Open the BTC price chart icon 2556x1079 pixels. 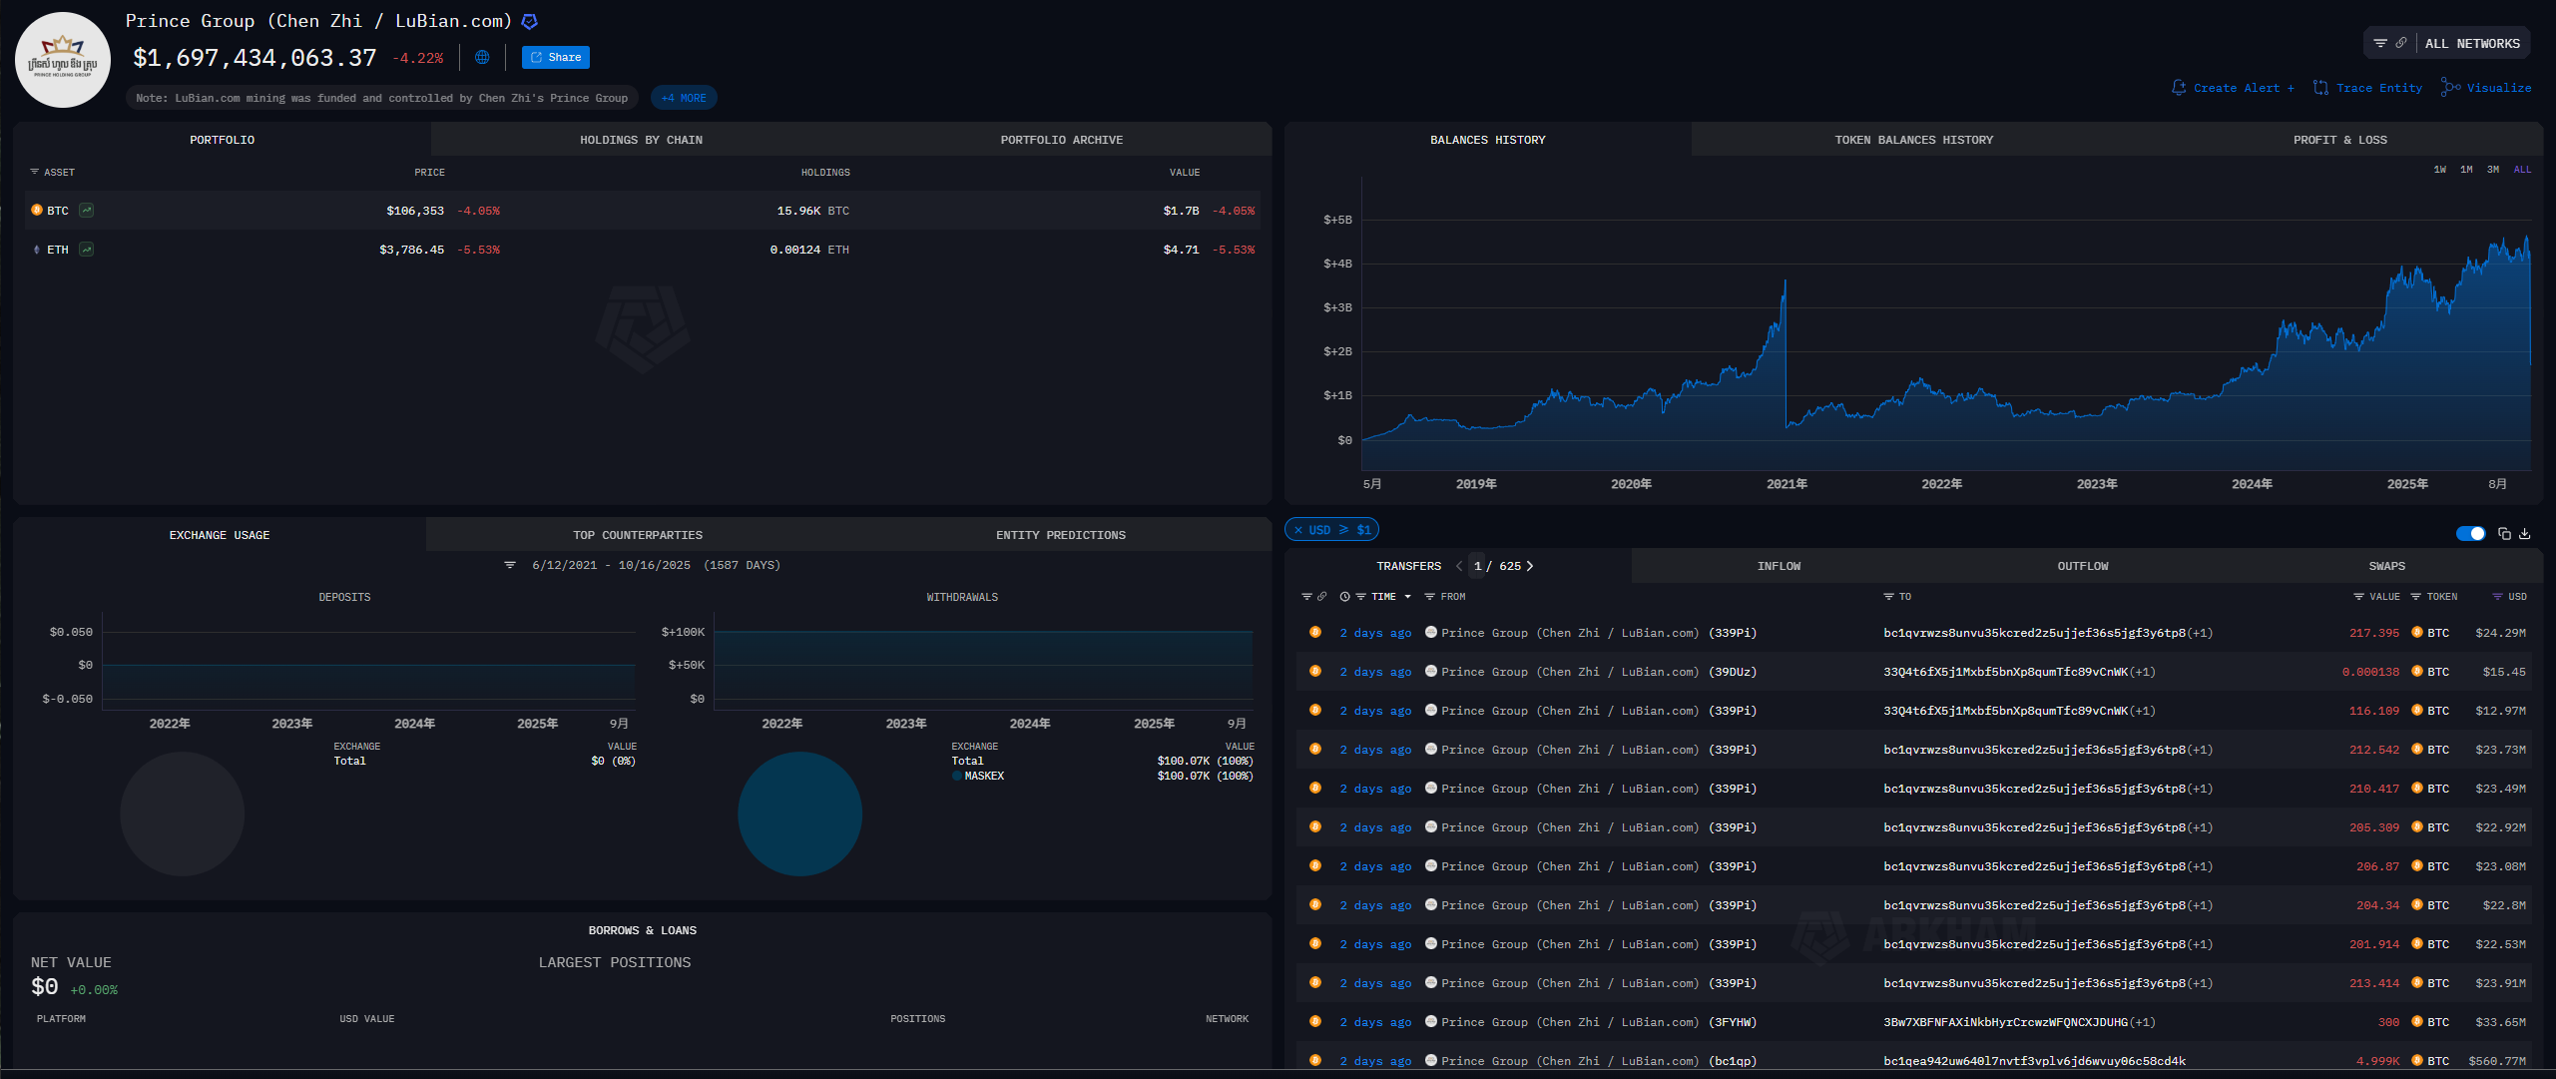coord(87,211)
